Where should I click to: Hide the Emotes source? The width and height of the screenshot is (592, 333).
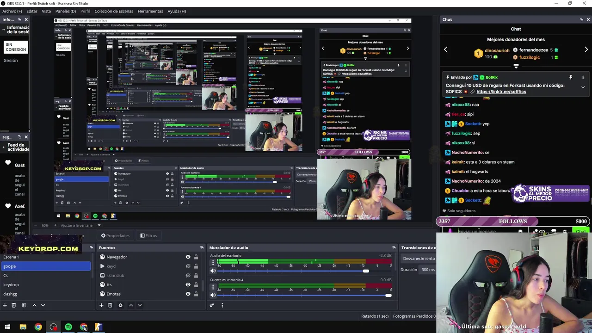click(x=188, y=294)
